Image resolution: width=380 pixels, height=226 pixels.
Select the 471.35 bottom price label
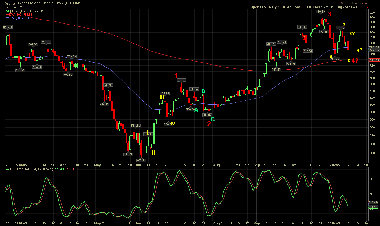[141, 160]
